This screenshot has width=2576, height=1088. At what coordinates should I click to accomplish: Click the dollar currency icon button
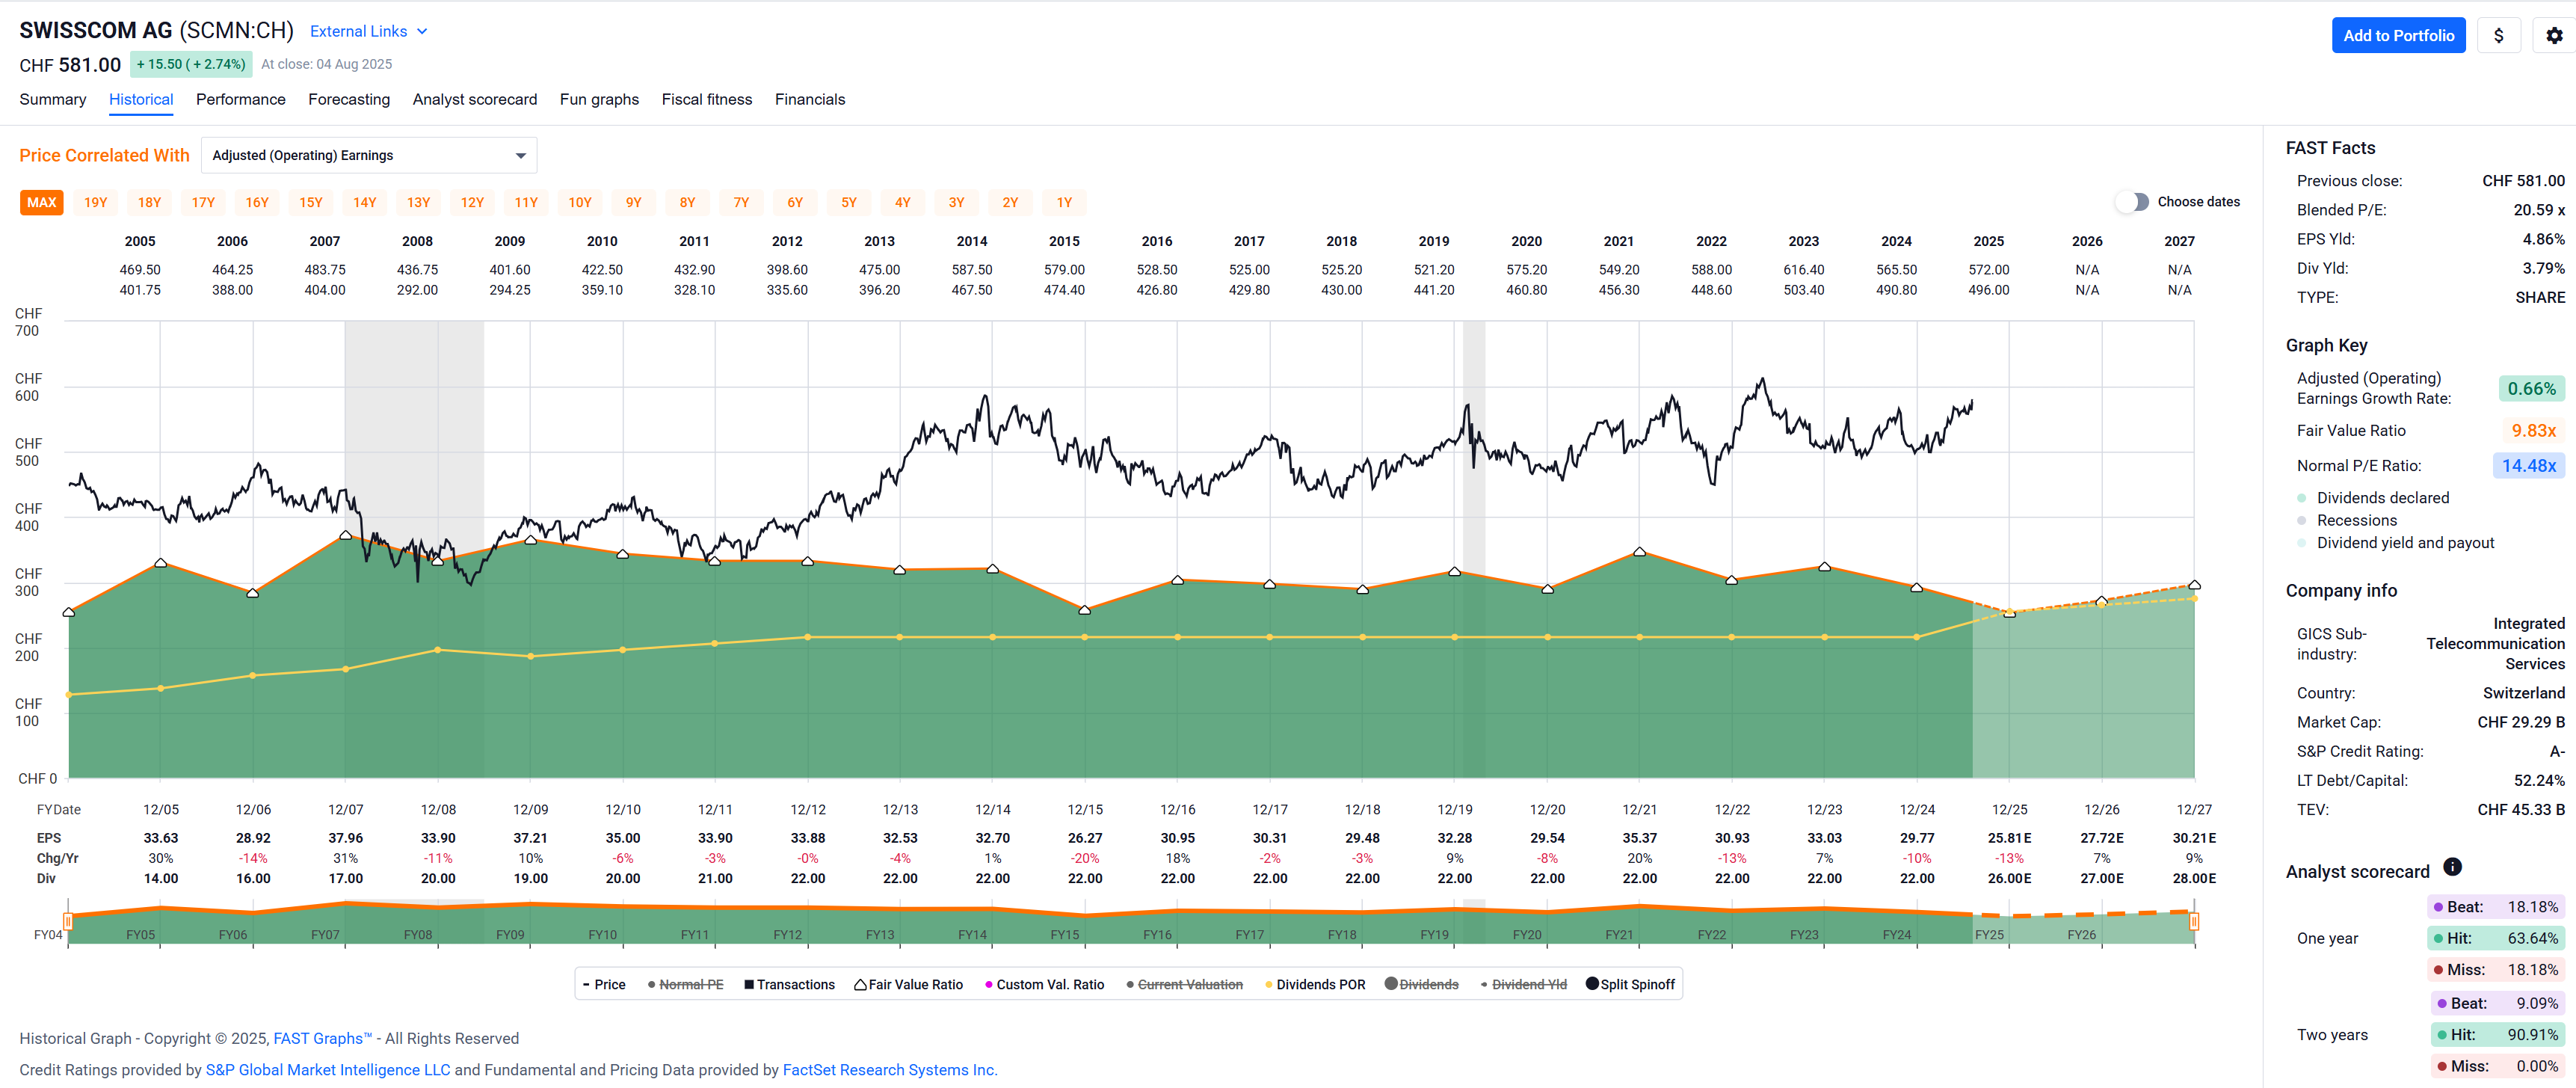click(2498, 36)
